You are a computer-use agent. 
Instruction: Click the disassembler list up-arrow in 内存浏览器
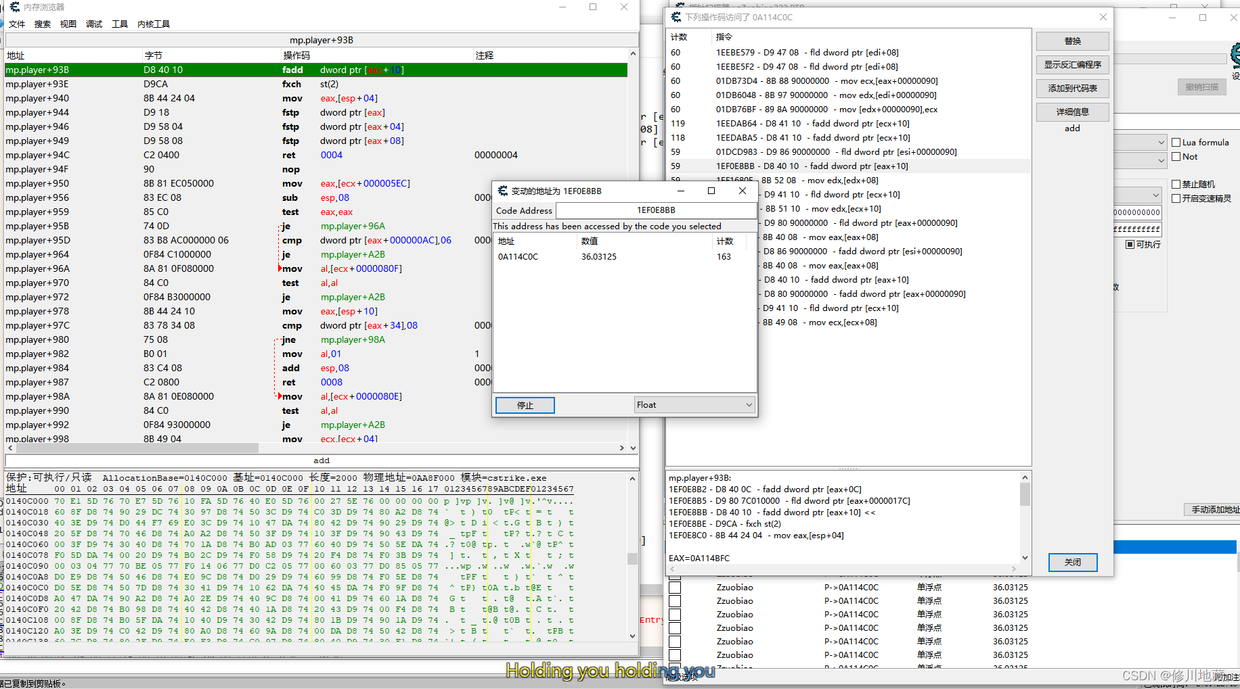[x=633, y=54]
